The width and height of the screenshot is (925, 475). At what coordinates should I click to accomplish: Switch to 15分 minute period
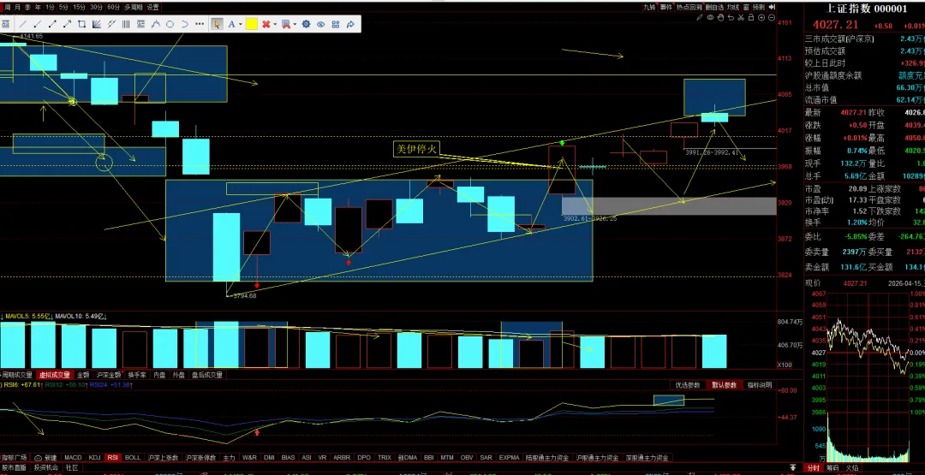click(x=79, y=8)
